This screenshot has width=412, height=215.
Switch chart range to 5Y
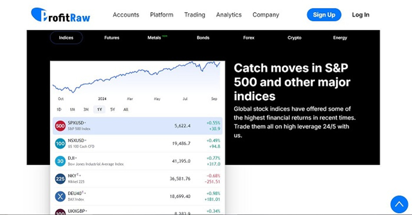tap(113, 109)
